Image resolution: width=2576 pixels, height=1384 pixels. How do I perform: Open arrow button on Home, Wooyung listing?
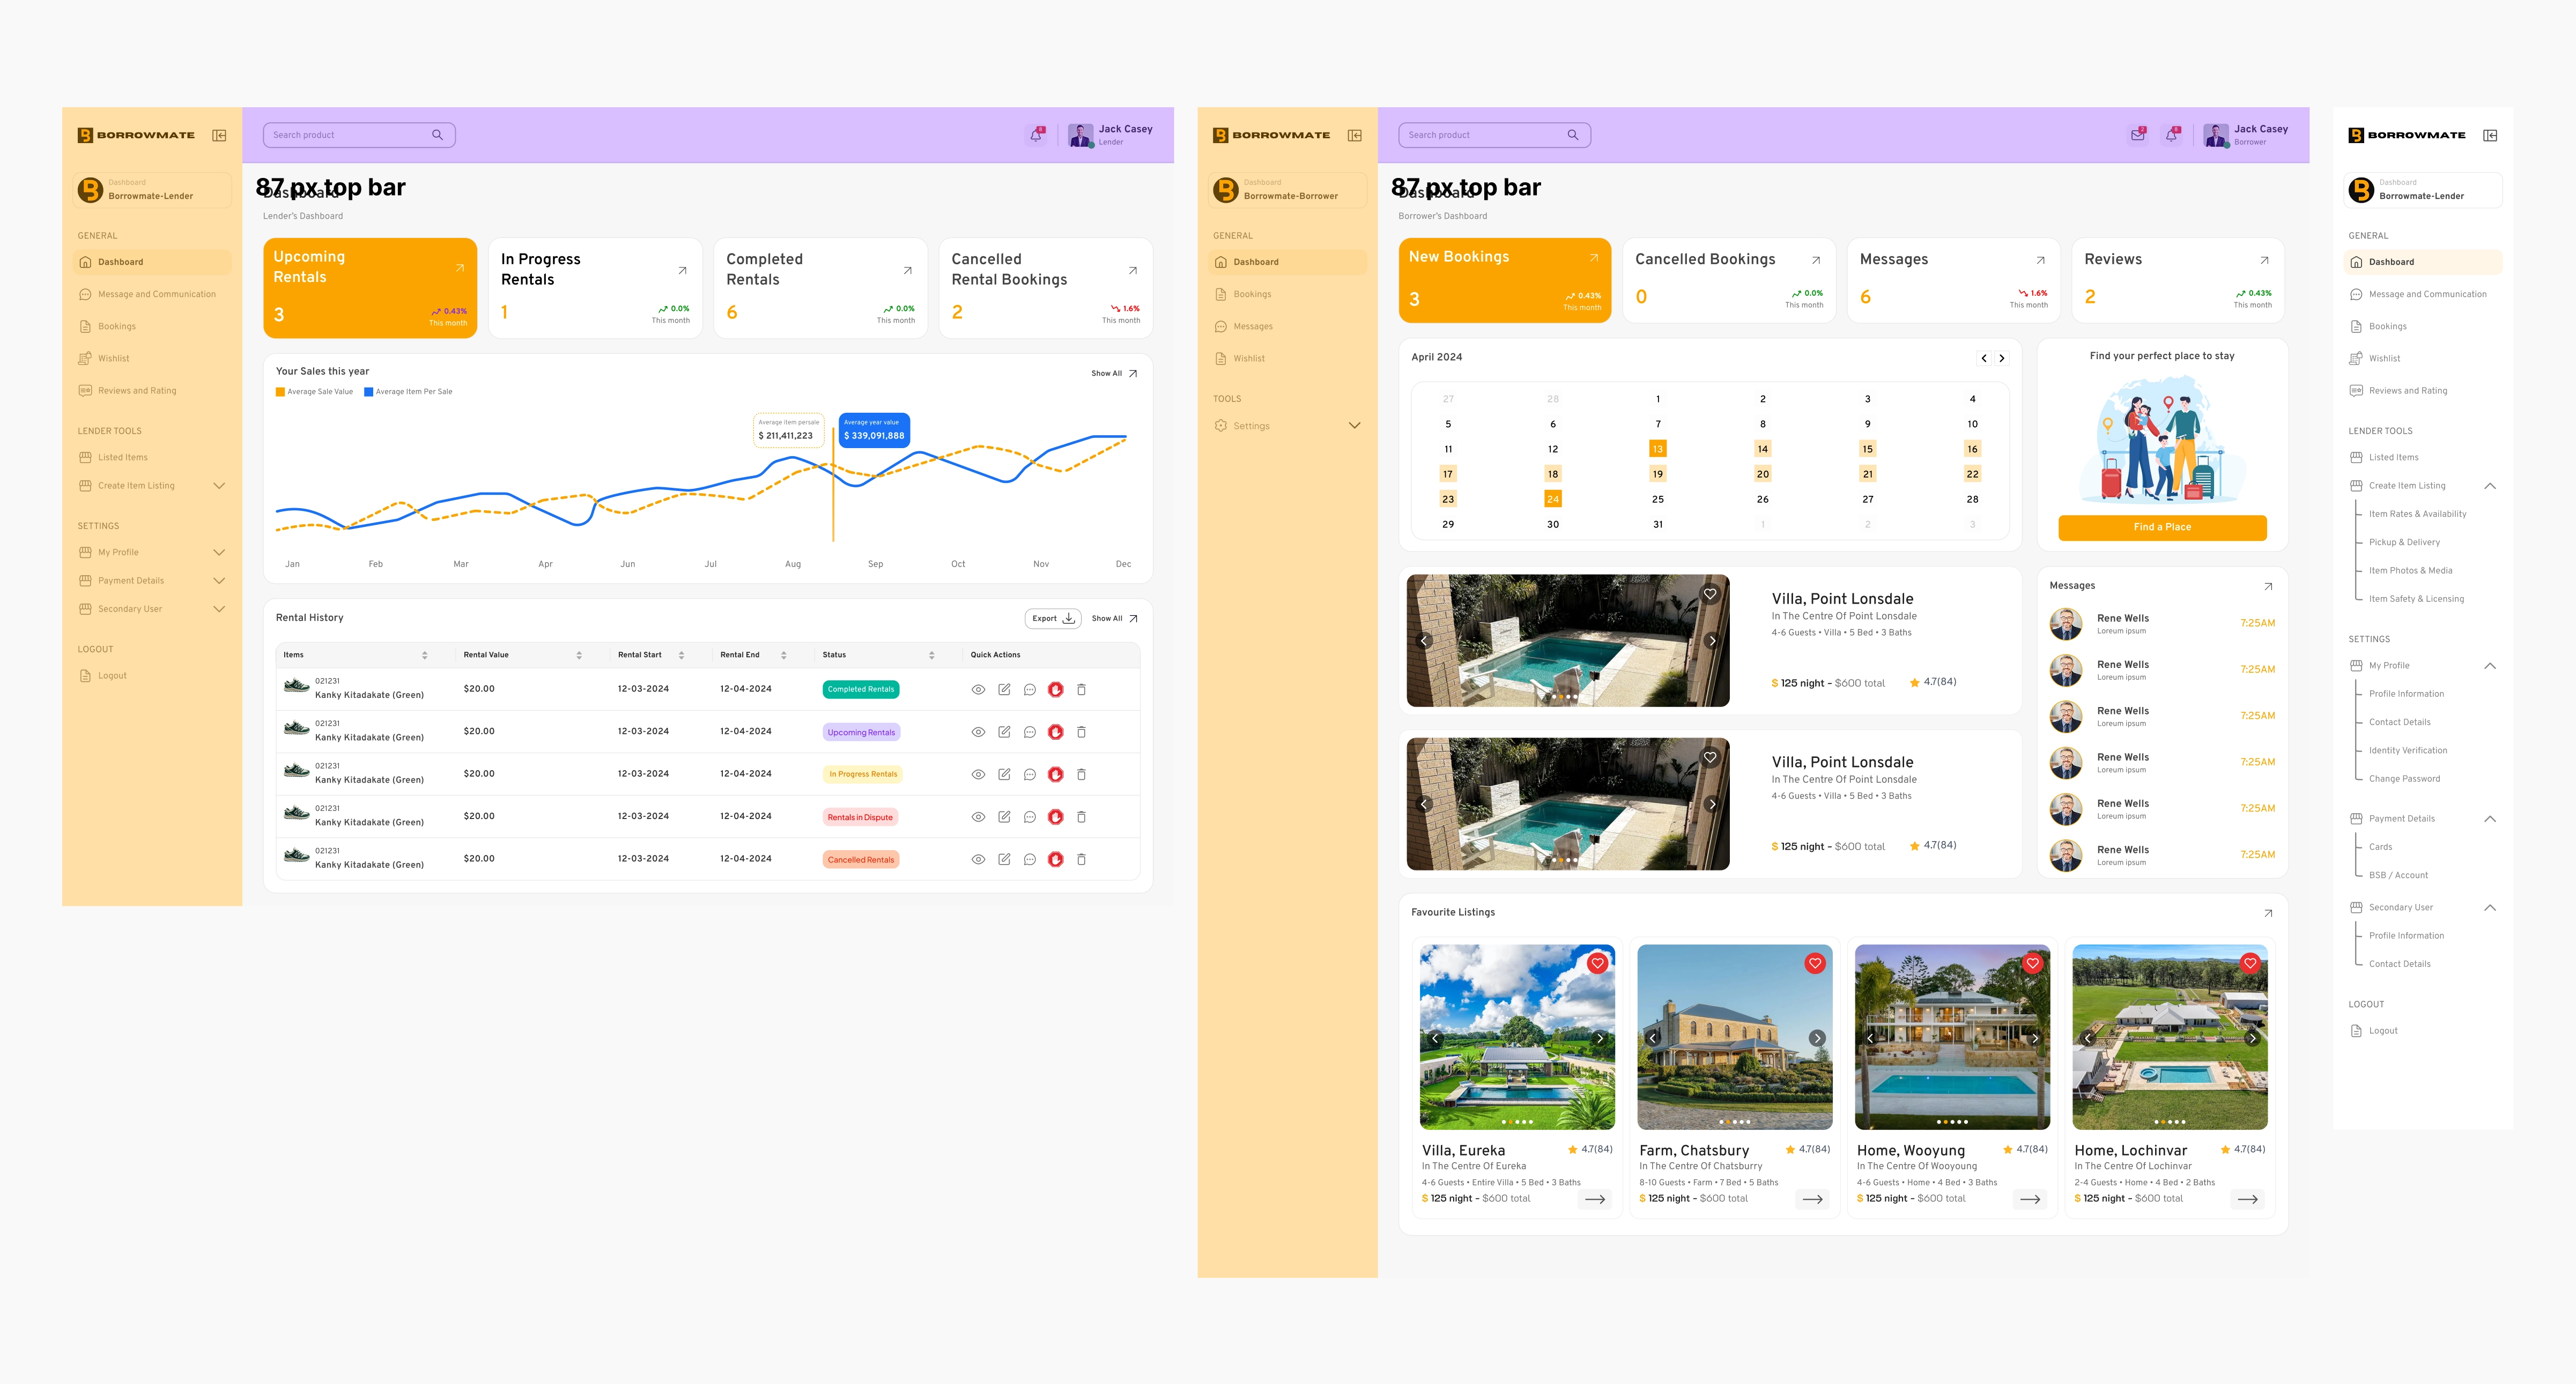pyautogui.click(x=2030, y=1199)
